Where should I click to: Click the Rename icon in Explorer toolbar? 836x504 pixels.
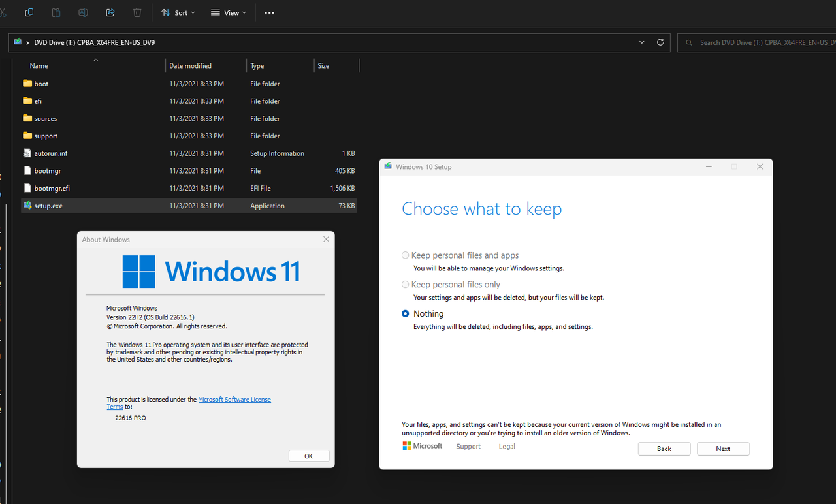83,12
